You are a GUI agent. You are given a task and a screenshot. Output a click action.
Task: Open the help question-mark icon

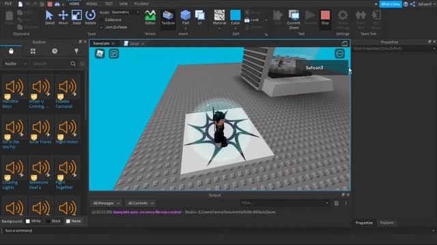(406, 4)
